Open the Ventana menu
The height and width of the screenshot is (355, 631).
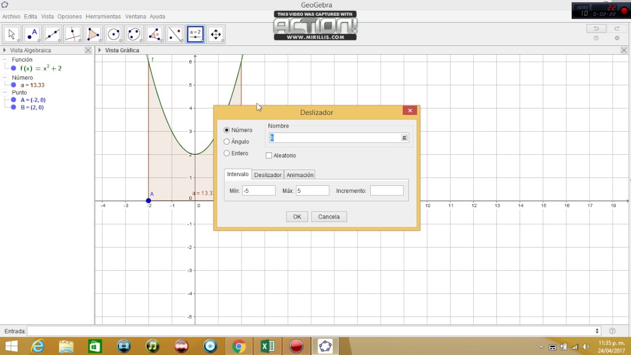point(136,17)
